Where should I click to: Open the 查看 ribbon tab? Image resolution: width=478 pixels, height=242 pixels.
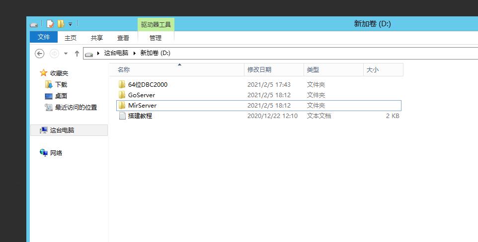click(123, 38)
